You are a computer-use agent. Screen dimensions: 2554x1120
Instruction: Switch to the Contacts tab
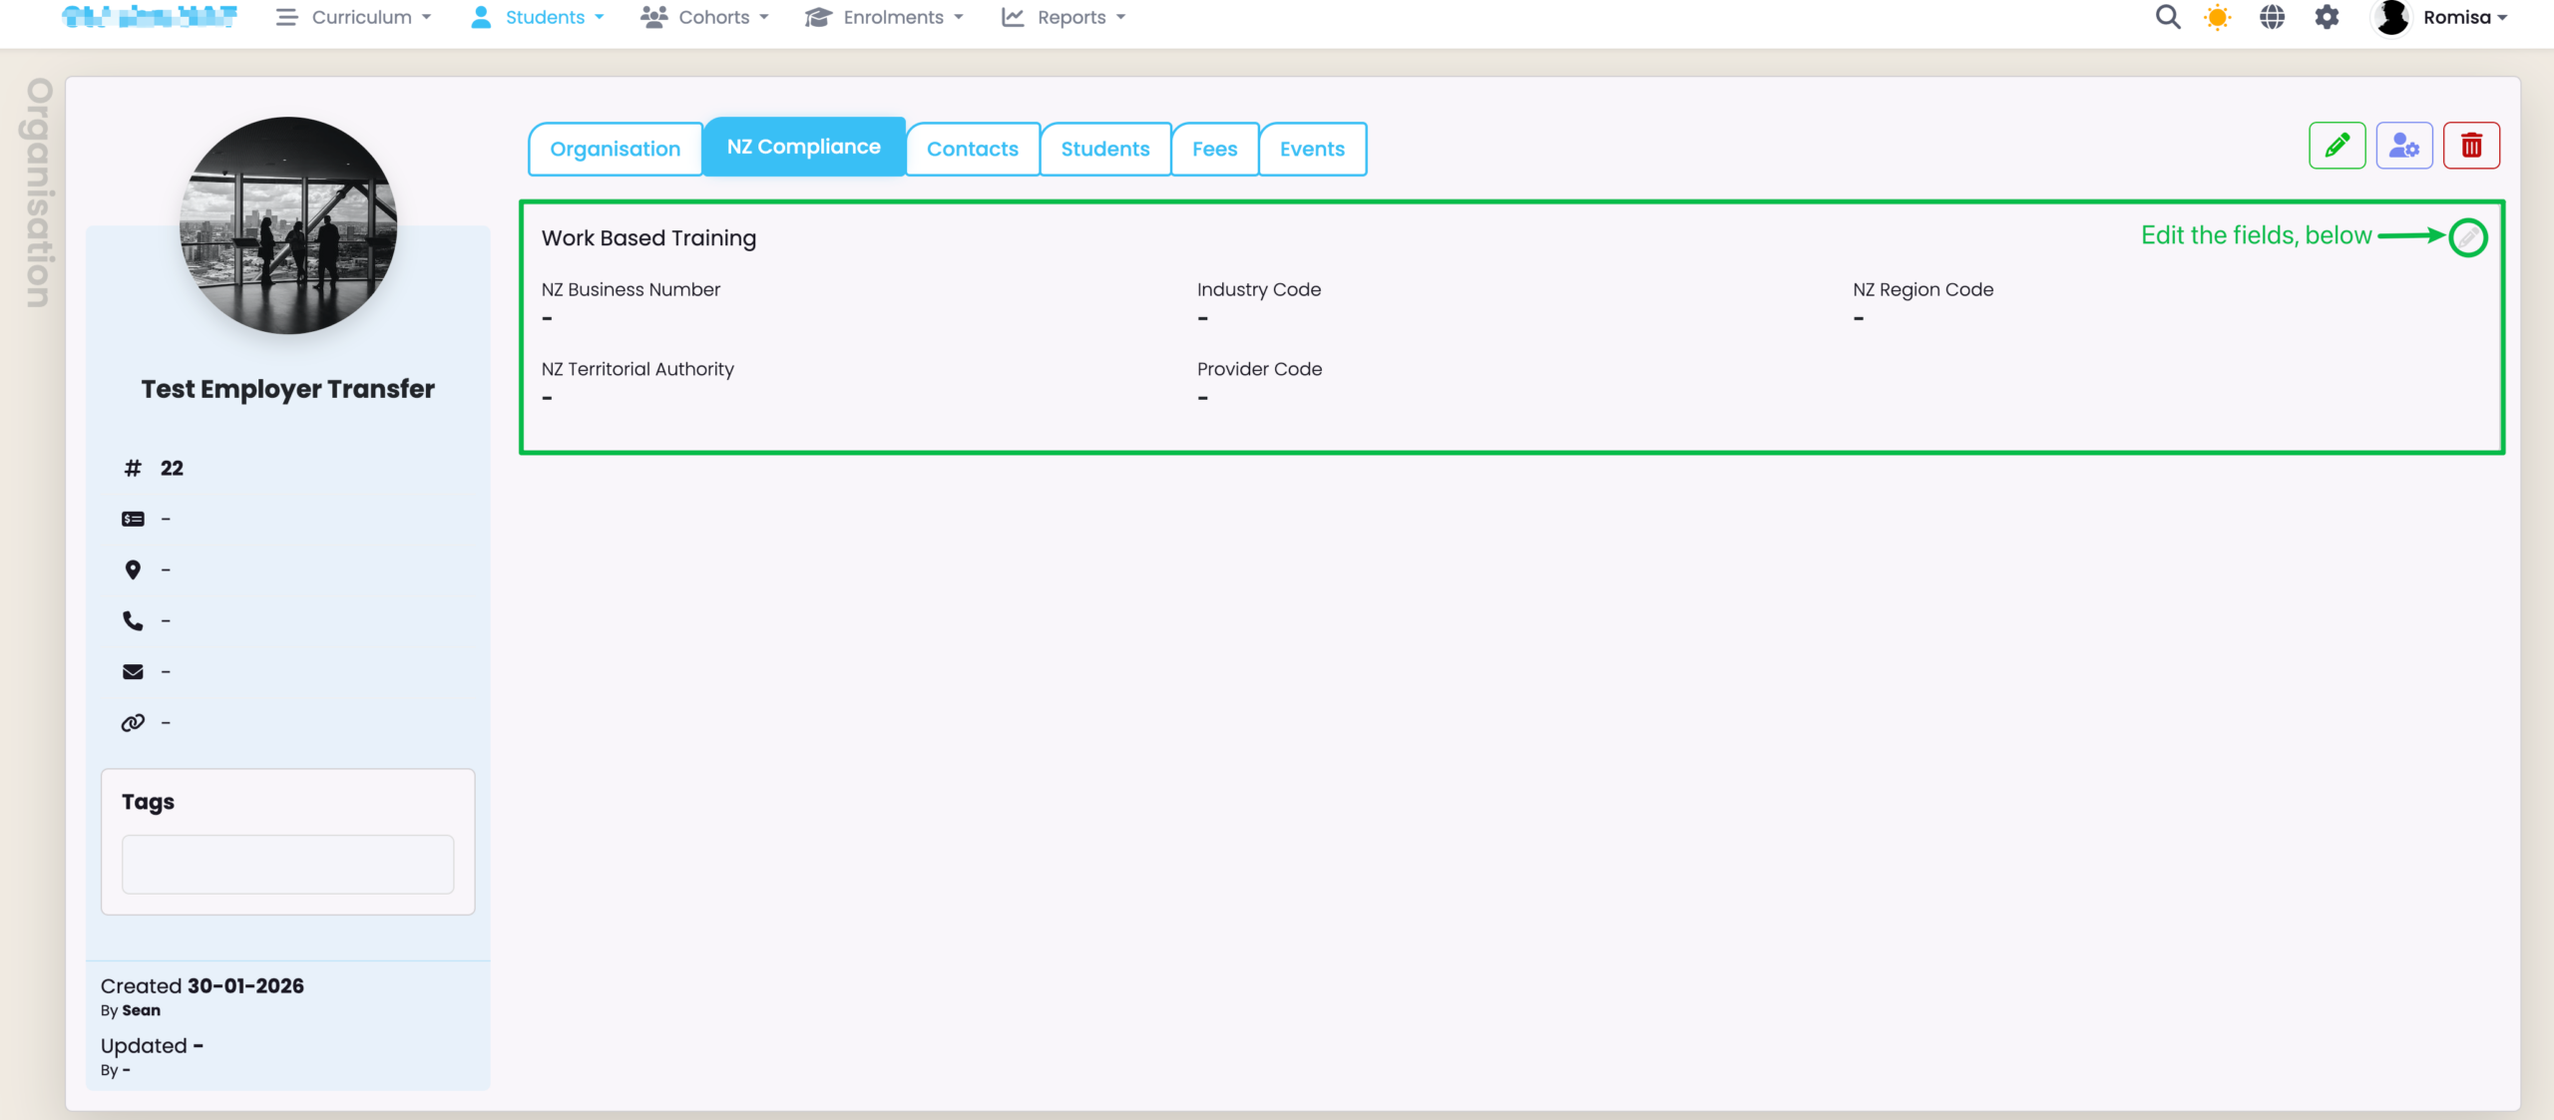point(972,149)
